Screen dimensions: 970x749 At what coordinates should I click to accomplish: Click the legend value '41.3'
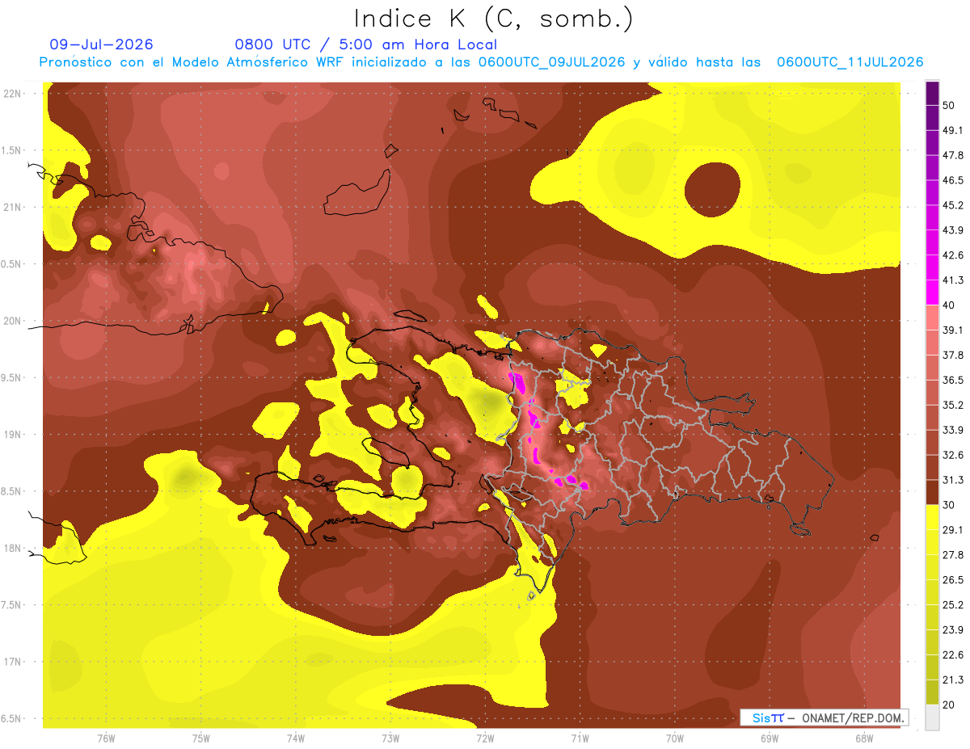953,280
